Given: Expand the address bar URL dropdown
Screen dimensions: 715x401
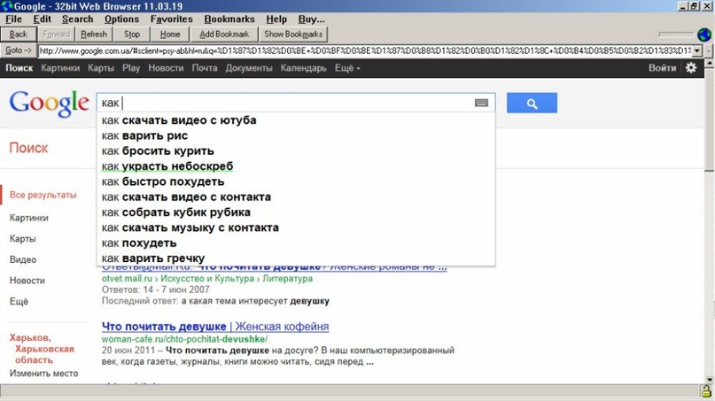Looking at the screenshot, I should [x=697, y=51].
